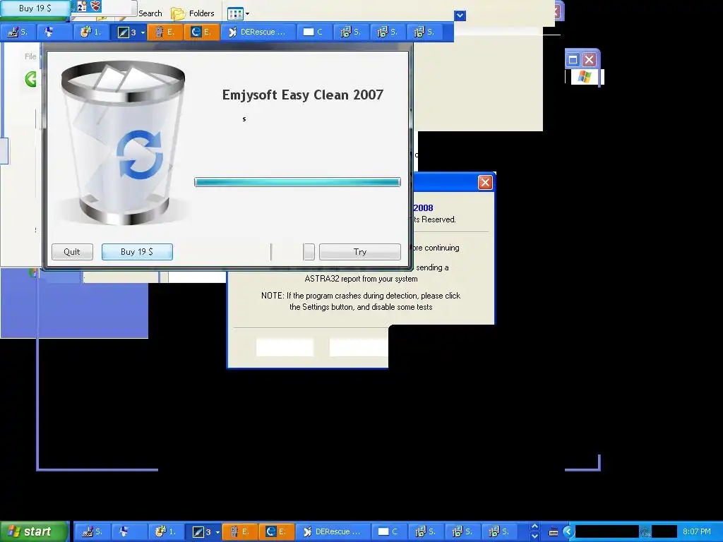This screenshot has height=542, width=723.
Task: Click the unlabeled second button in bottom taskbar
Action: 129,531
